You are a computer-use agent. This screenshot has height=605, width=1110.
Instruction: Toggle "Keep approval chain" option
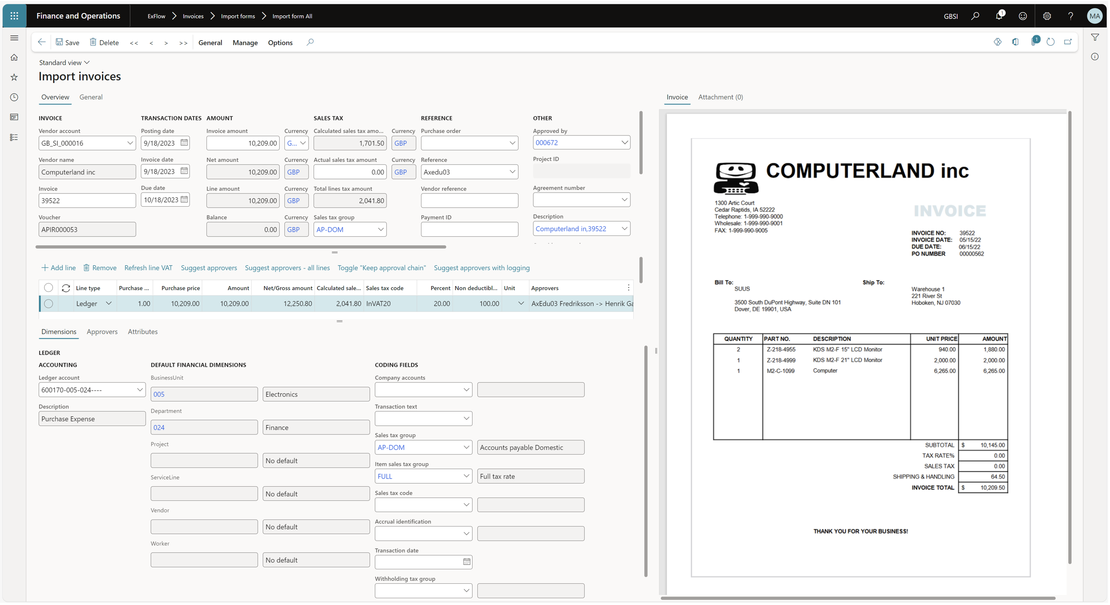(381, 268)
